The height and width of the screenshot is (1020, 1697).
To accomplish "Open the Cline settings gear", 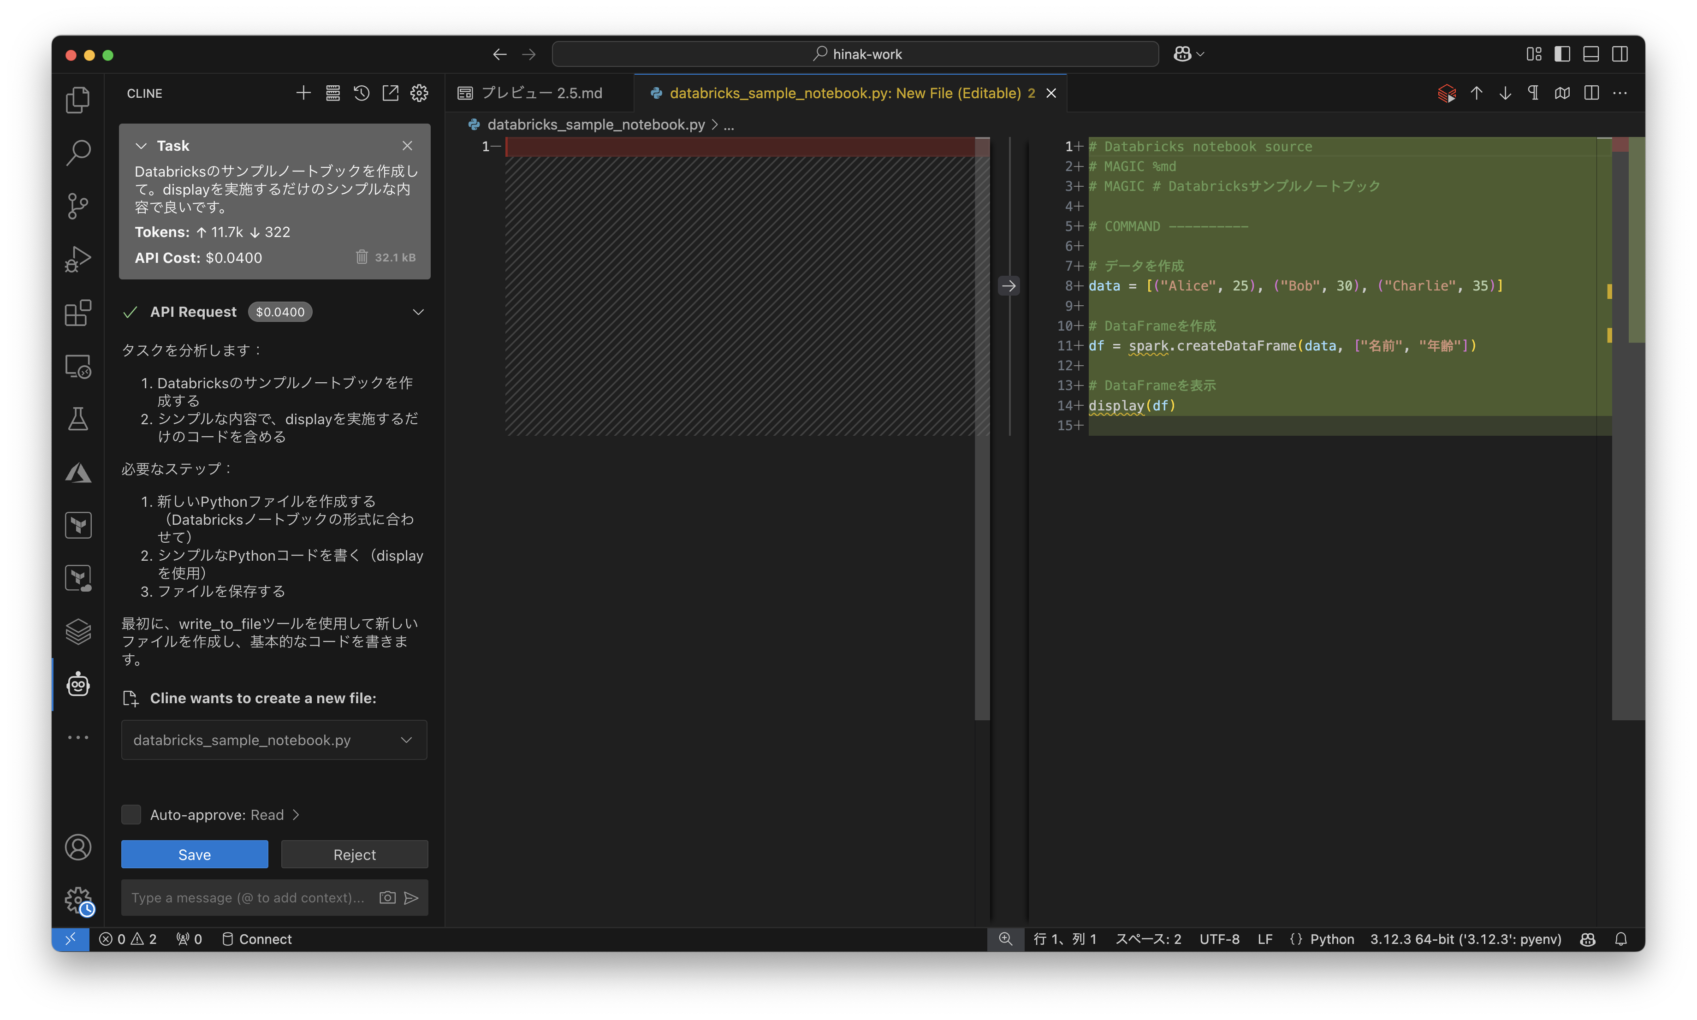I will click(419, 93).
